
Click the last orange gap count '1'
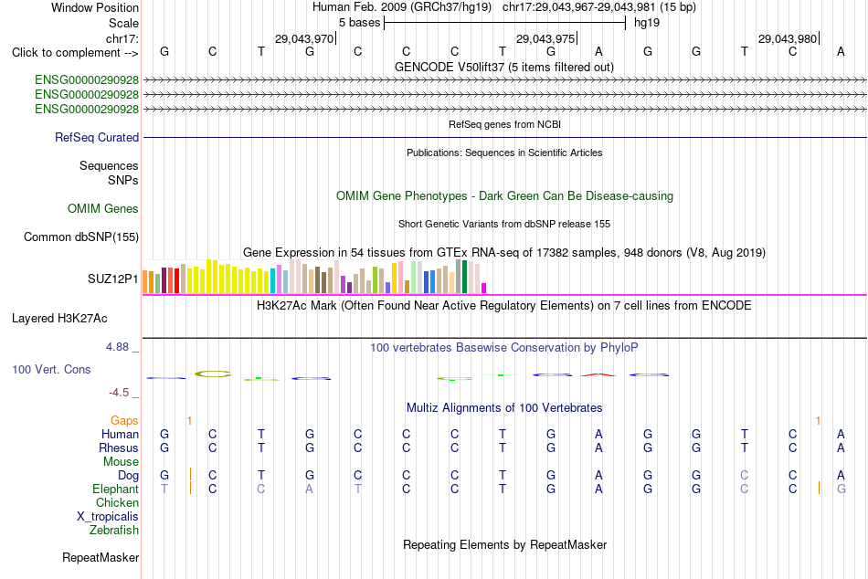818,421
